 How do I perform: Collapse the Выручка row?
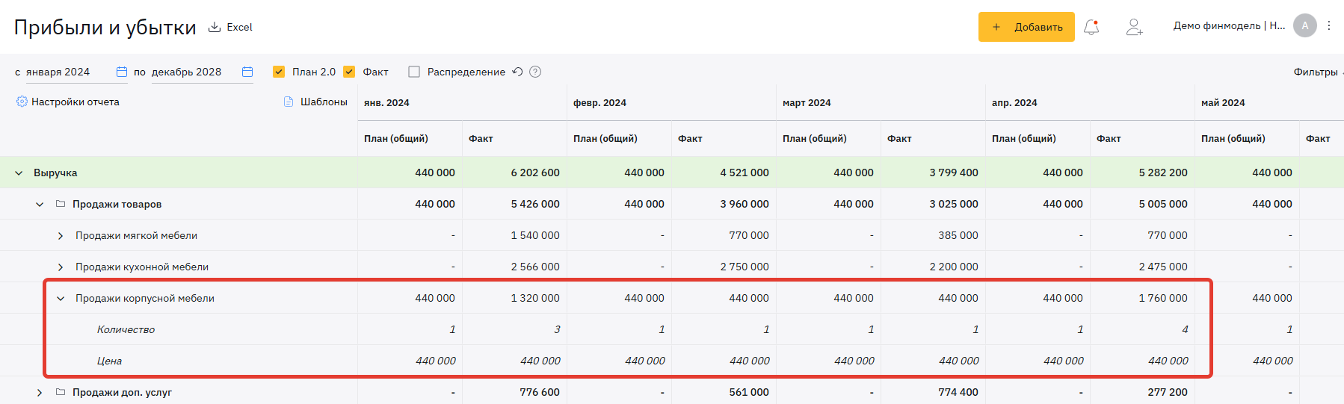point(19,173)
